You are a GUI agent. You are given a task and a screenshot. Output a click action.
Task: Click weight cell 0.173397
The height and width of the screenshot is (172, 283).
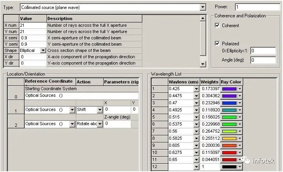[x=210, y=89]
